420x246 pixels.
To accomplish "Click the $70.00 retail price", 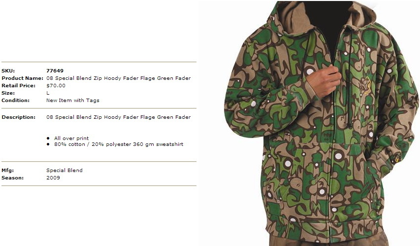I will pos(56,86).
